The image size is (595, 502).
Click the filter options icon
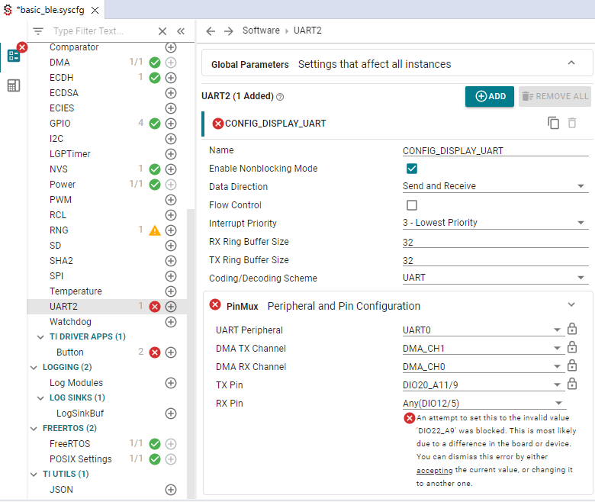pos(38,31)
